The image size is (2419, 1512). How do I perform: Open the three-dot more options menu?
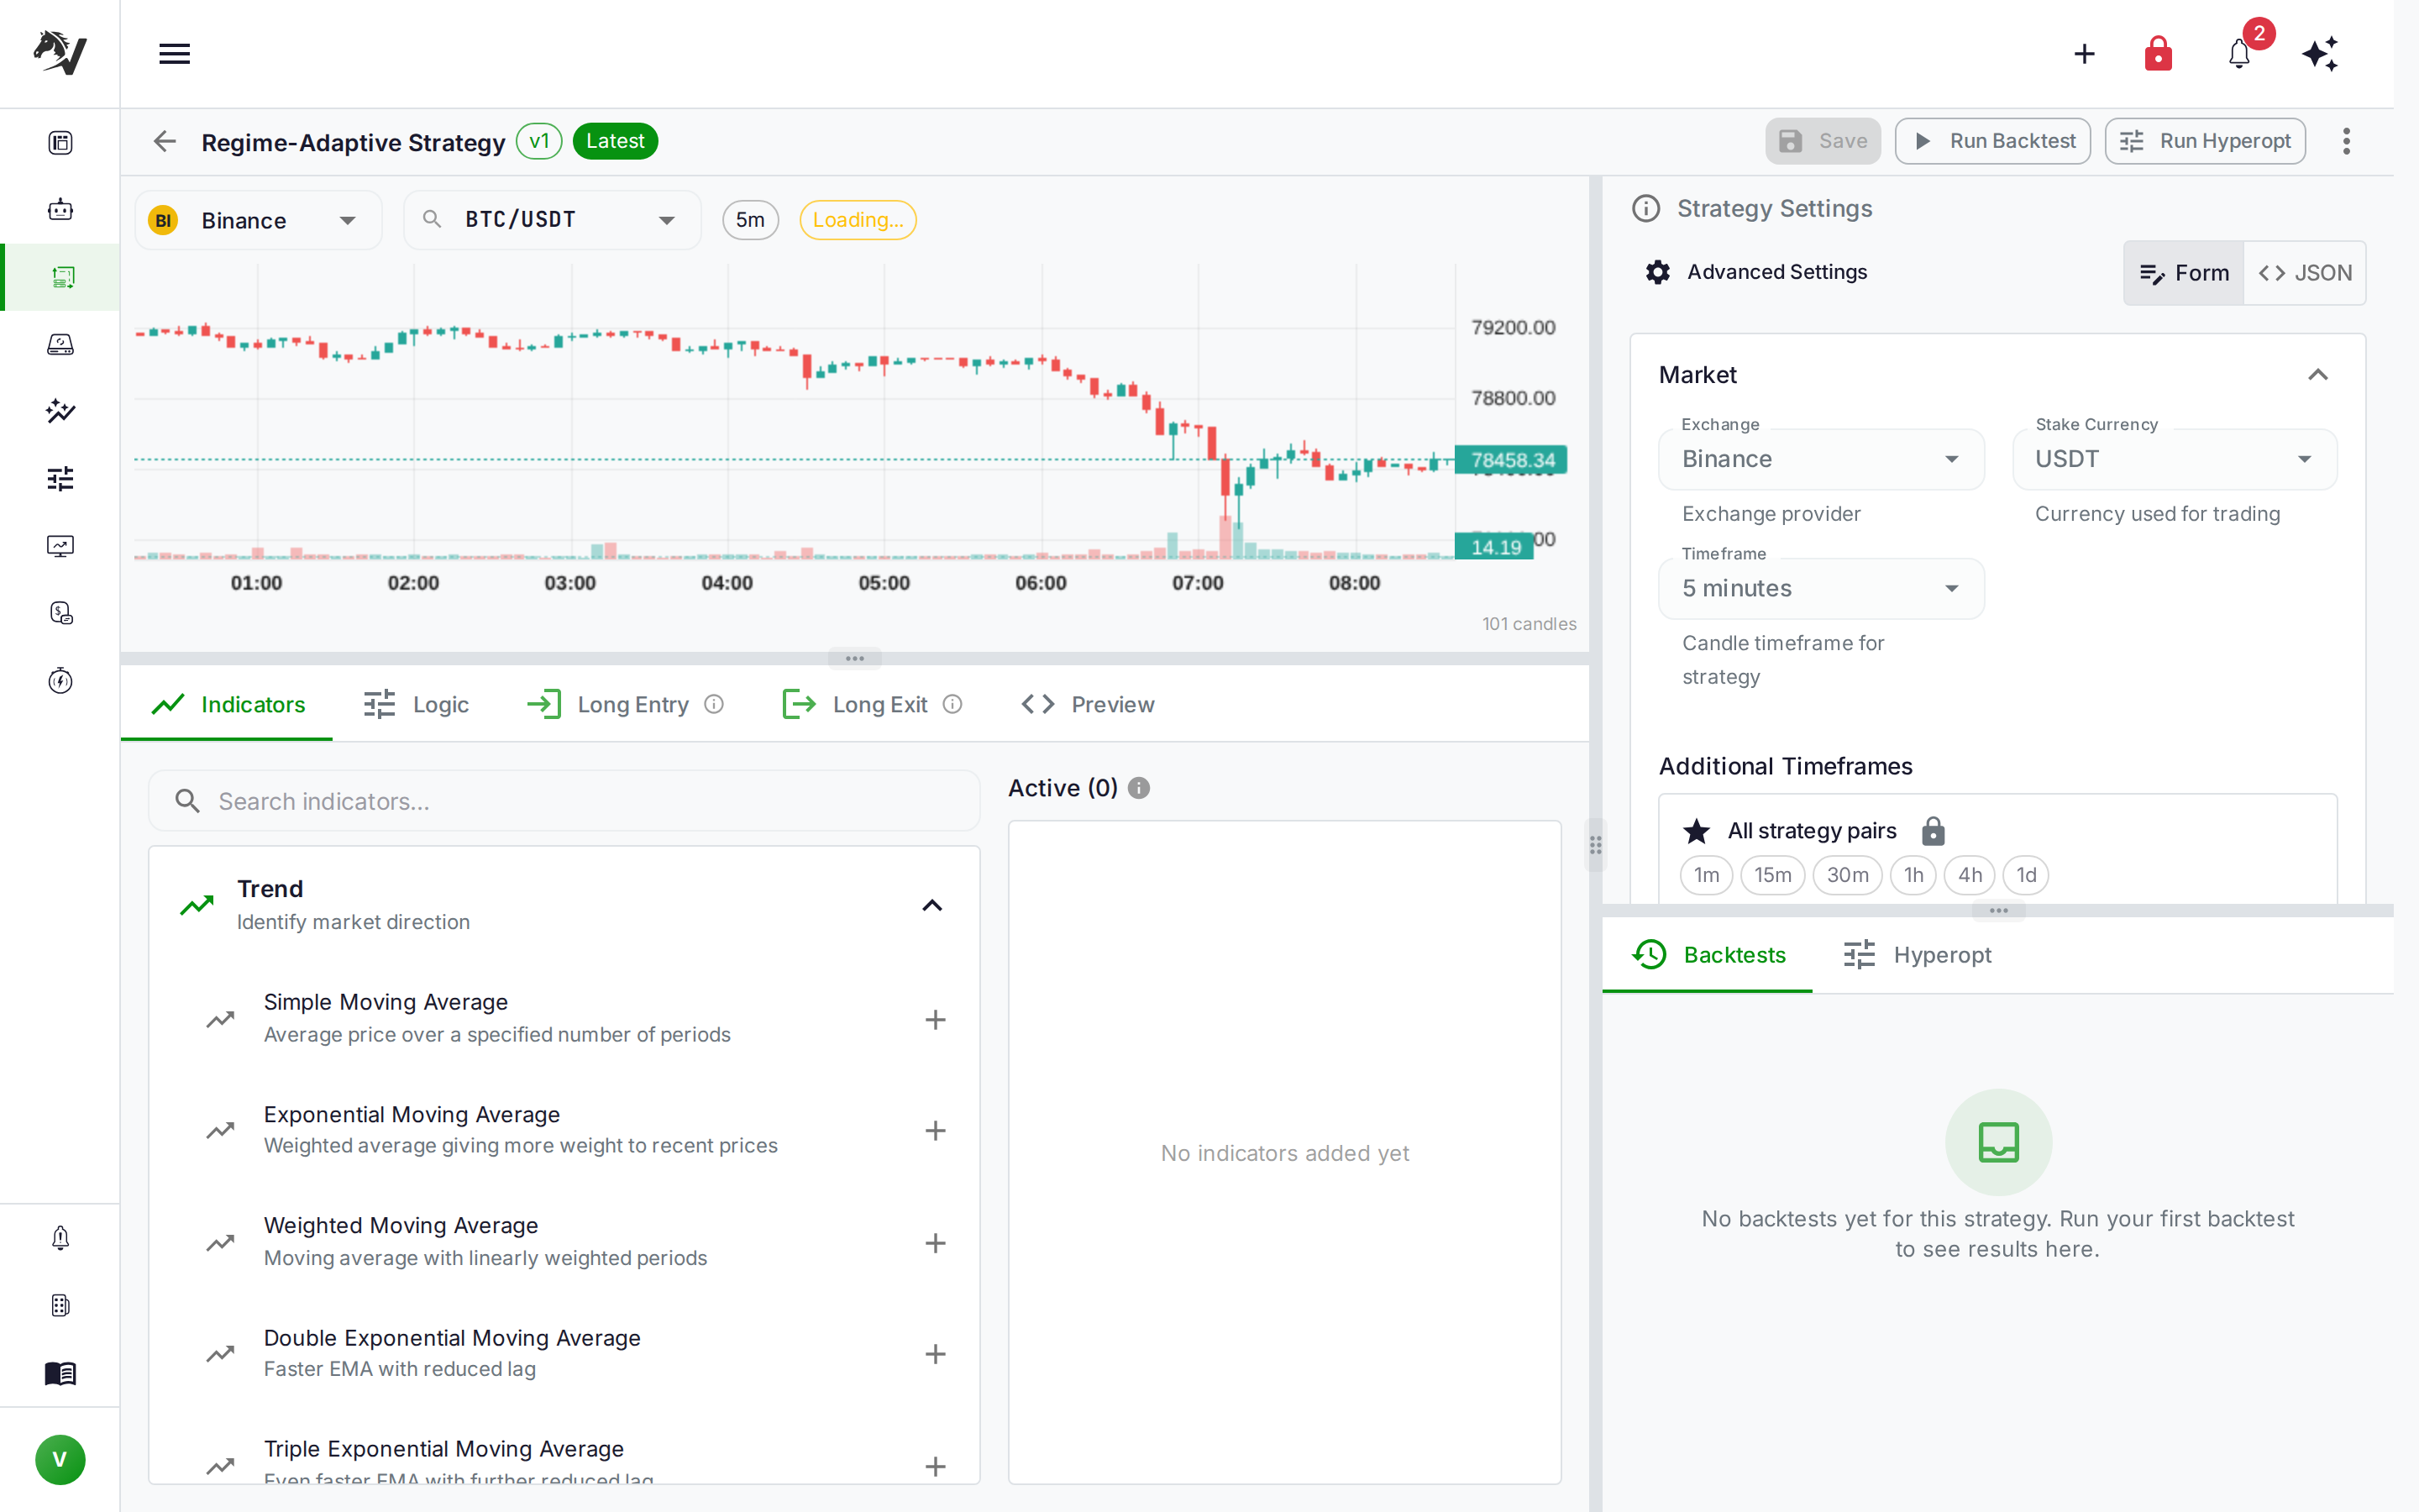coord(2346,141)
